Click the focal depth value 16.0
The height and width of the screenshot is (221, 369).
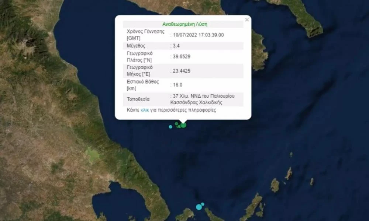point(178,85)
